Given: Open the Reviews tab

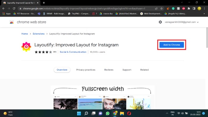Looking at the screenshot, I should coord(109,70).
